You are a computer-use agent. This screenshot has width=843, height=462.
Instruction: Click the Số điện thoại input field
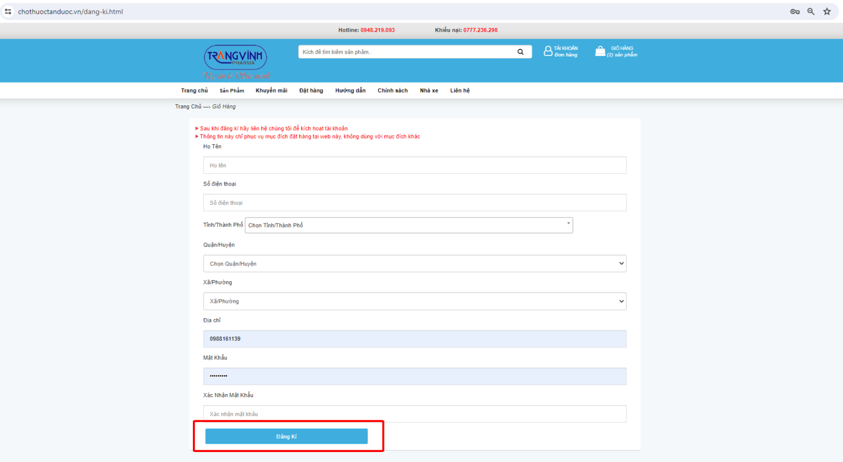click(415, 203)
